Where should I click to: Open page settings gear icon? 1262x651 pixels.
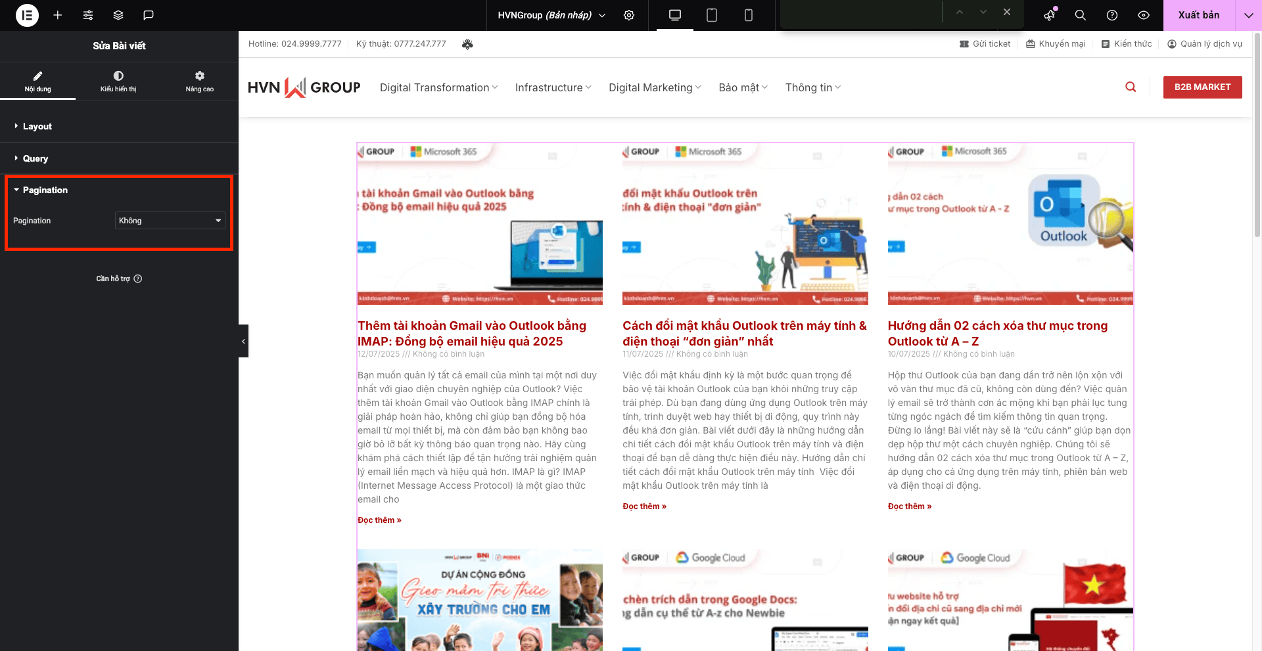click(629, 15)
